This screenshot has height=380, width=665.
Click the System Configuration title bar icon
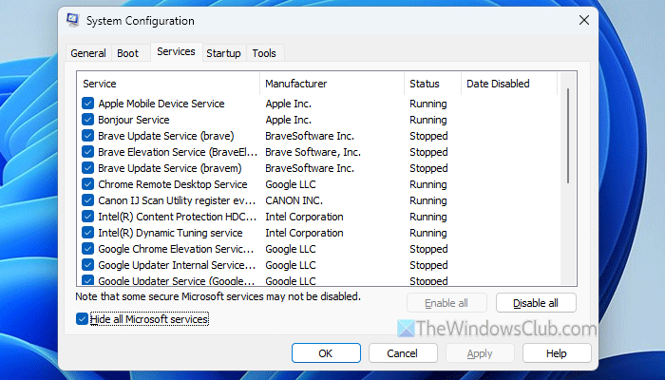73,20
